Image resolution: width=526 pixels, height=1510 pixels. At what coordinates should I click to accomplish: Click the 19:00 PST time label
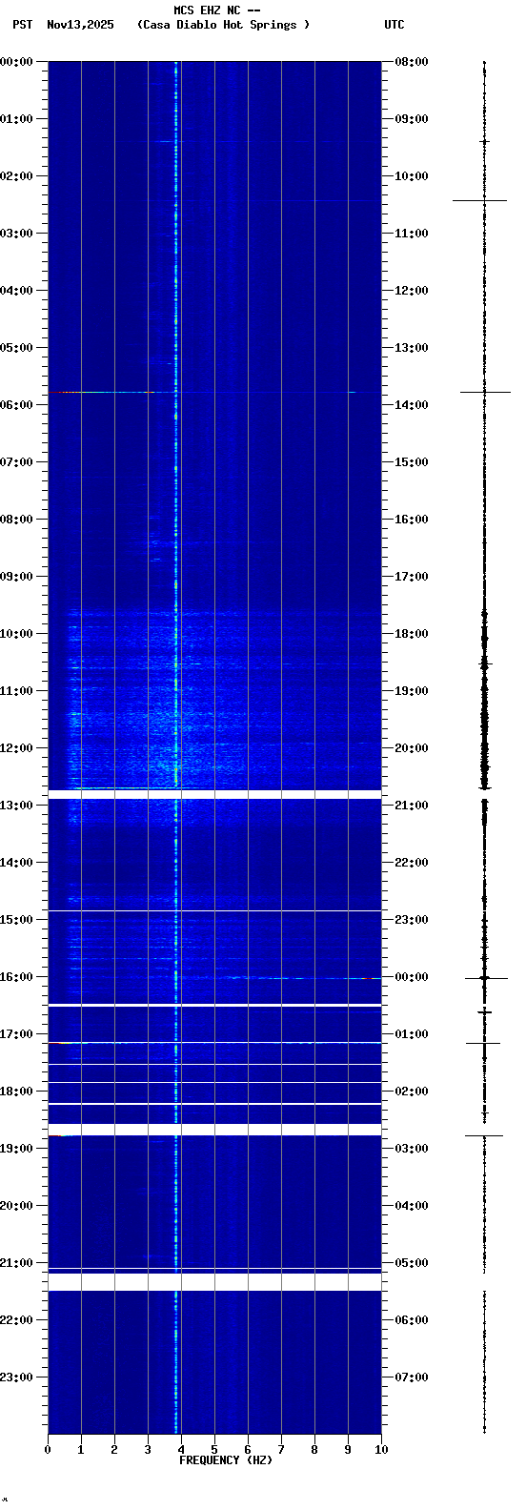[x=17, y=1149]
